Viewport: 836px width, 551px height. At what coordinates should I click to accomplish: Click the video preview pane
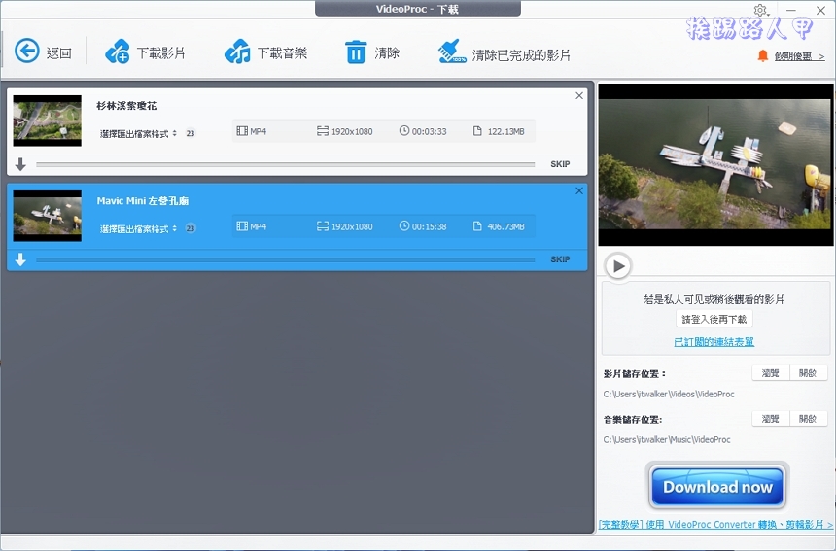715,164
